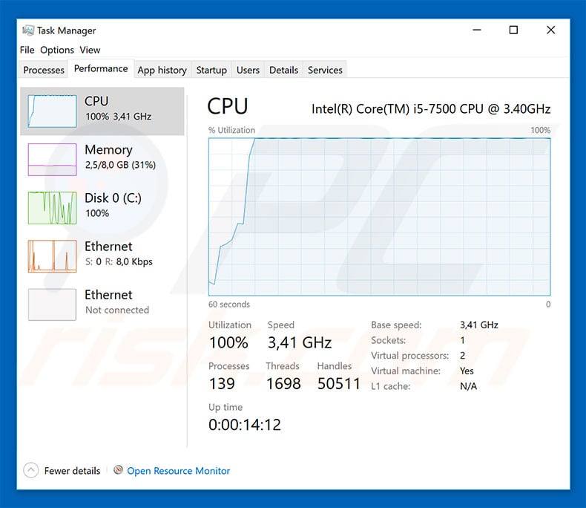Click the Threads count 1698
586x508 pixels.
(x=283, y=384)
